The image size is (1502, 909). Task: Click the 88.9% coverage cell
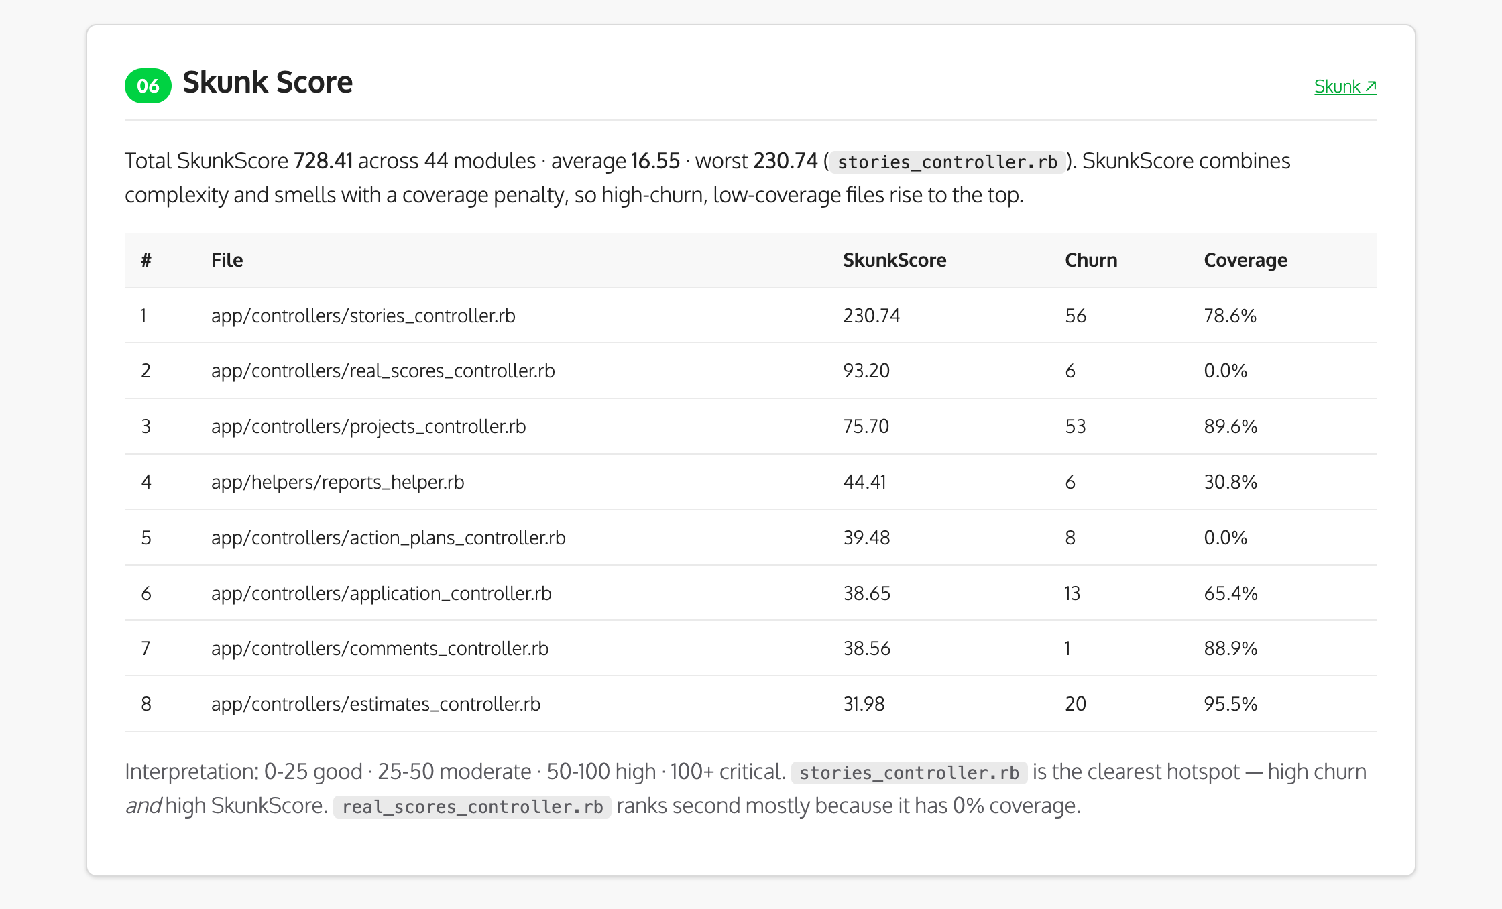[1230, 648]
